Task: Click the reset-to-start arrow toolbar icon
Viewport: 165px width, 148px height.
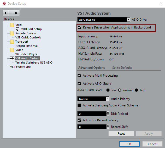Action: coord(16,13)
